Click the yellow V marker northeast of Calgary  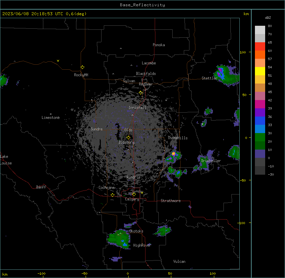[142, 192]
